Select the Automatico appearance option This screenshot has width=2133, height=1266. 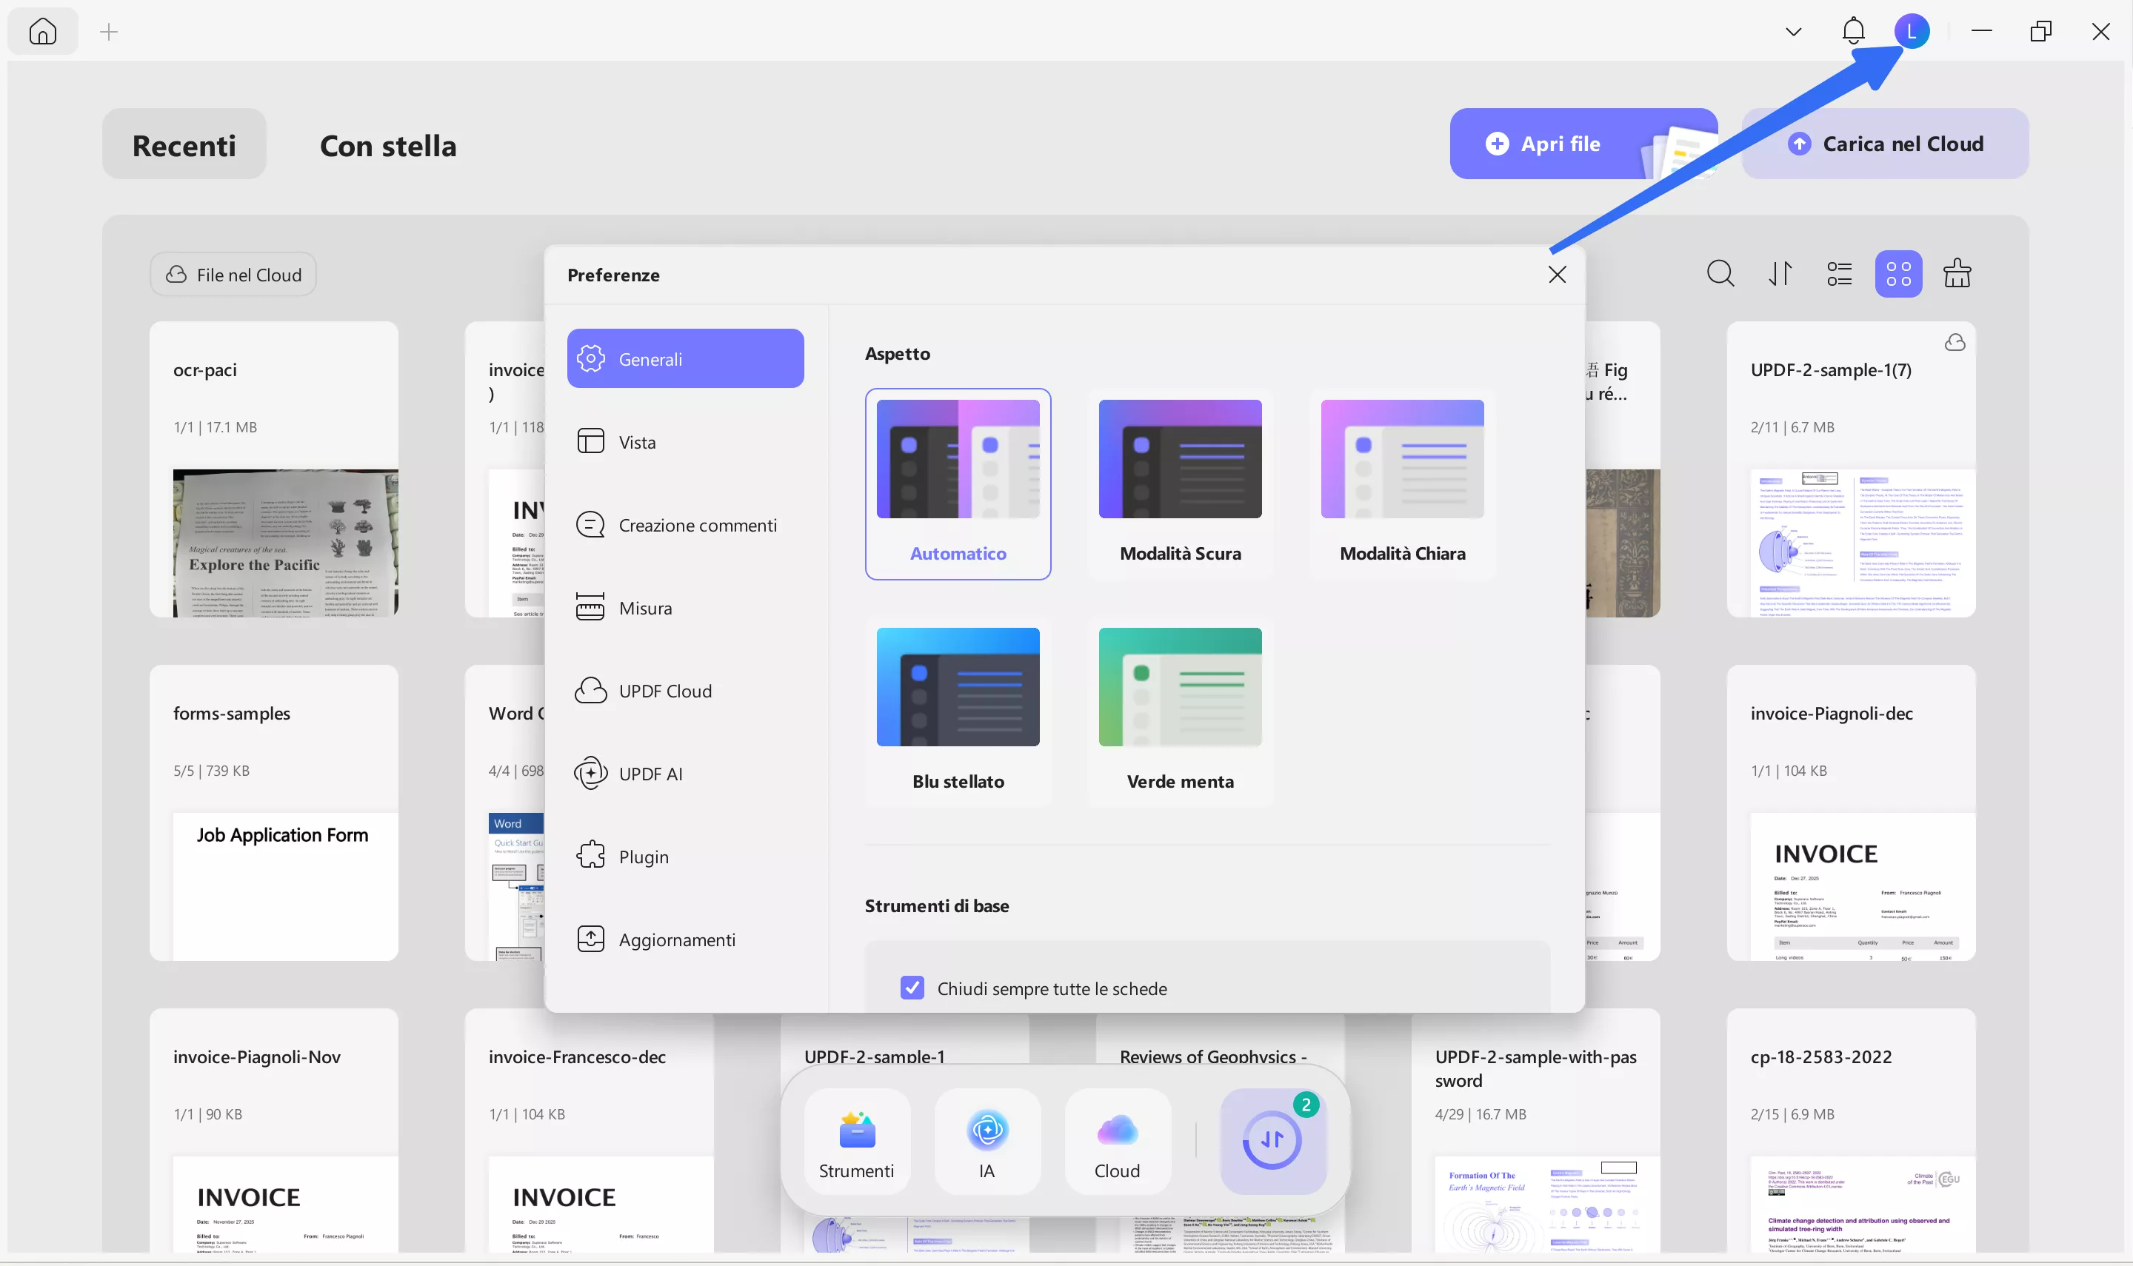coord(958,483)
